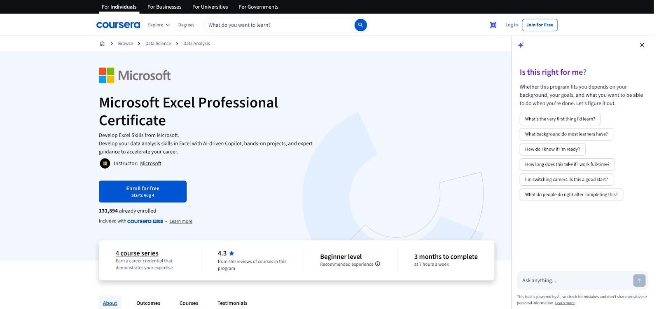Select 'How do I know if I'm ready?'
Image resolution: width=659 pixels, height=309 pixels.
point(552,149)
